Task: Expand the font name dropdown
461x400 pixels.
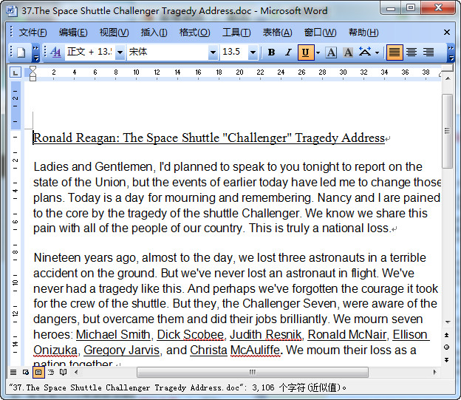Action: point(214,52)
